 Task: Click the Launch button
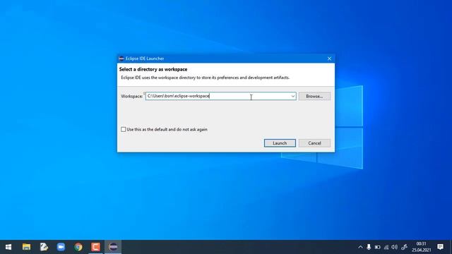(280, 143)
